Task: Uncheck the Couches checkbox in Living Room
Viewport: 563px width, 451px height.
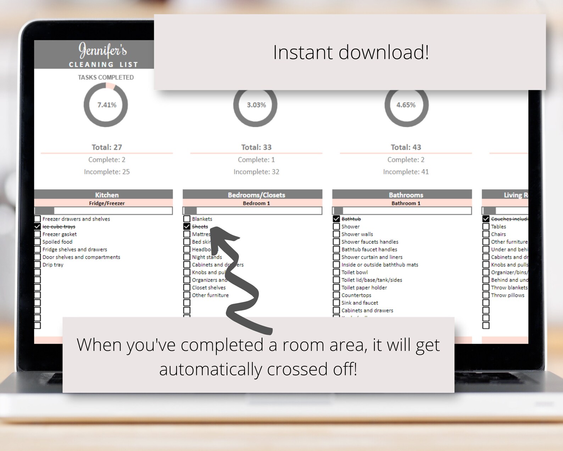Action: point(486,219)
